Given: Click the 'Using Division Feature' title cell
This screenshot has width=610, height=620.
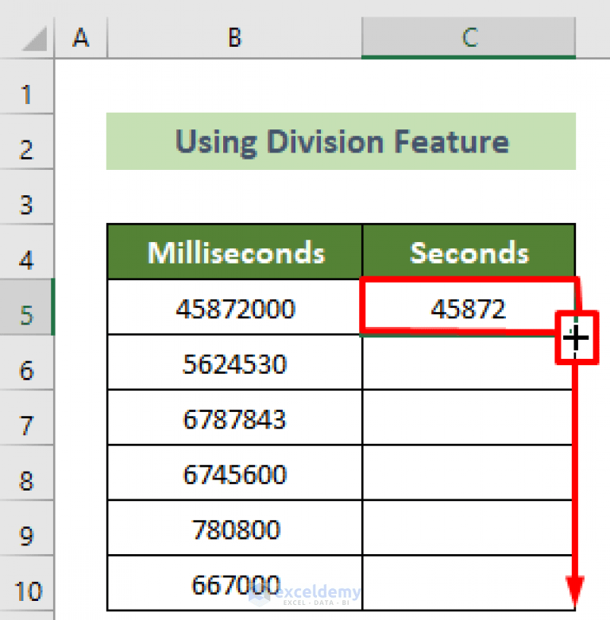Looking at the screenshot, I should [341, 141].
